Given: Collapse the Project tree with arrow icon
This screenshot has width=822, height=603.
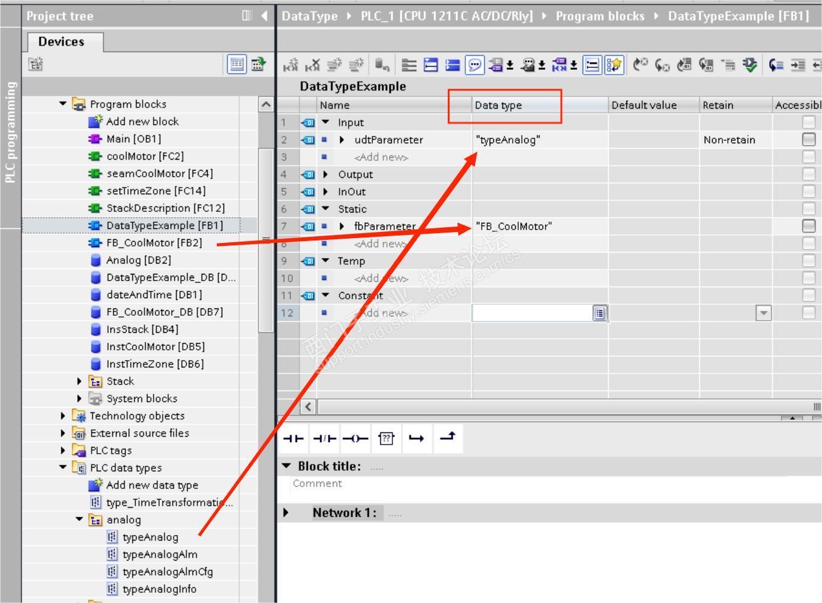Looking at the screenshot, I should [x=264, y=16].
